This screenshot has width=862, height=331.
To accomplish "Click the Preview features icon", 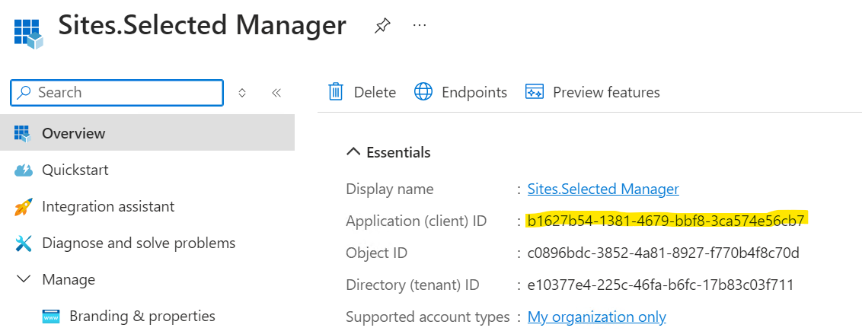I will (535, 91).
